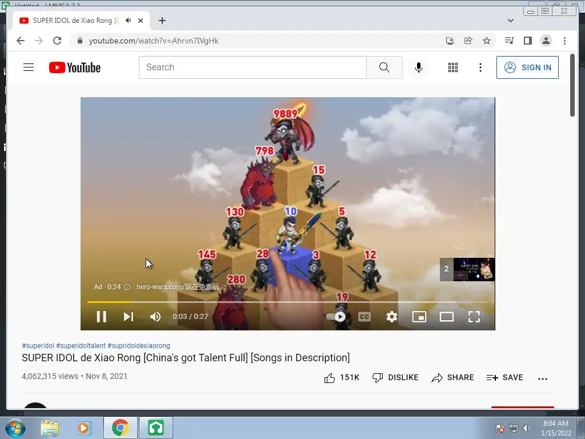Screen dimensions: 585x439
Task: Pause the ad video
Action: coord(102,317)
